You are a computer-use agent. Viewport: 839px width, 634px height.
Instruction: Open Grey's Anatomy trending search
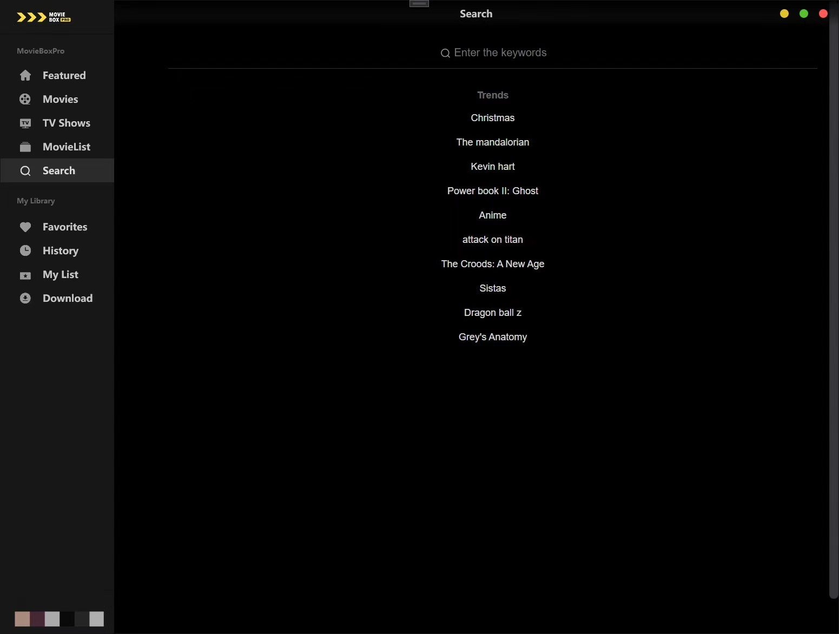(x=492, y=336)
